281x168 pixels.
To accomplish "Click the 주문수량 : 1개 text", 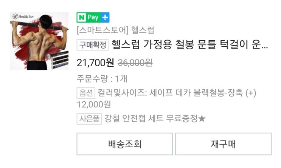I will click(x=102, y=79).
